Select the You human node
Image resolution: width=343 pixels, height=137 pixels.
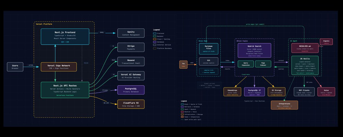point(184,65)
